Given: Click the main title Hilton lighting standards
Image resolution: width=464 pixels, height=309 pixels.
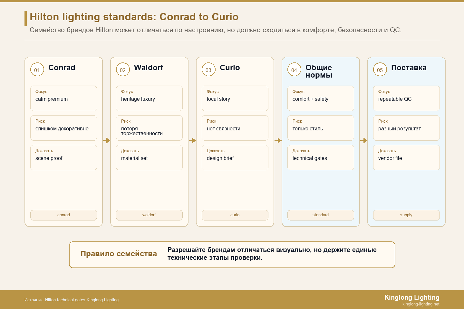Looking at the screenshot, I should tap(134, 17).
